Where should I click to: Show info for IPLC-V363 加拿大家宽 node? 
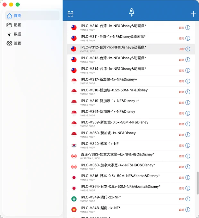(188, 167)
